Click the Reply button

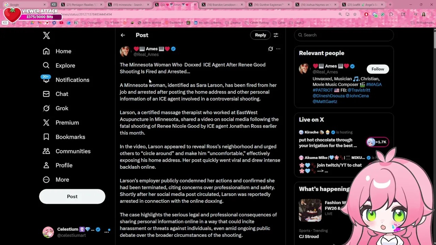[x=261, y=35]
